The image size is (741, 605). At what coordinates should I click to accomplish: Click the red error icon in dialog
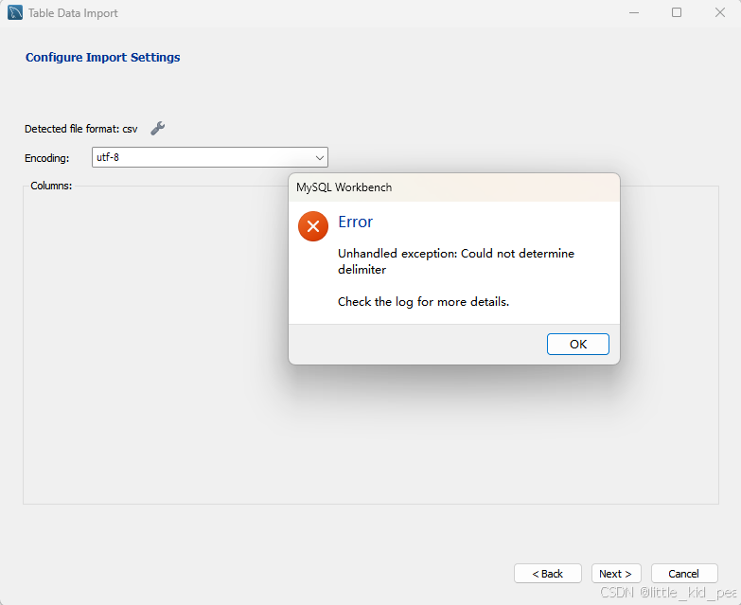[x=313, y=226]
